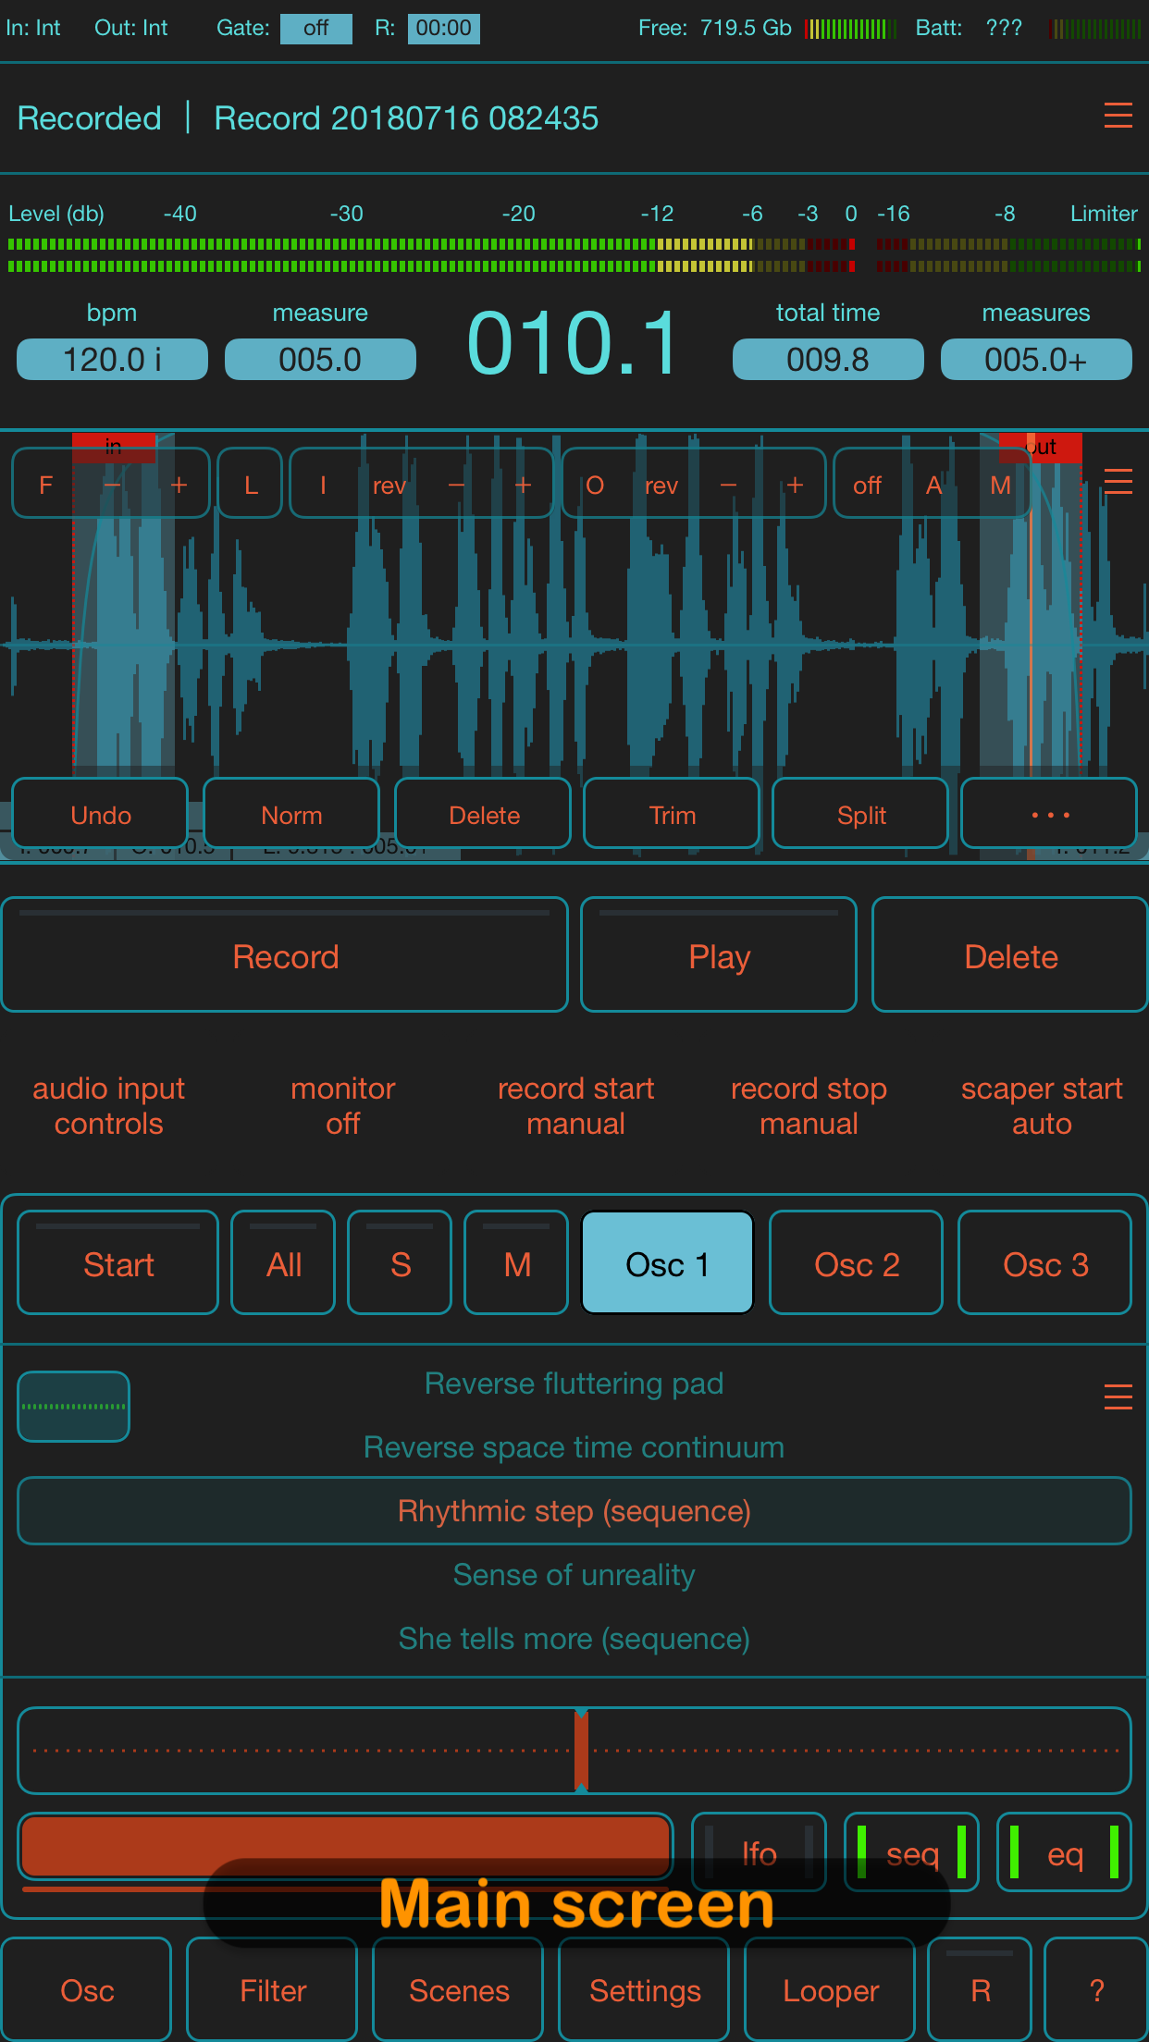Click the minus button in the F group
Image resolution: width=1149 pixels, height=2042 pixels.
tap(112, 485)
